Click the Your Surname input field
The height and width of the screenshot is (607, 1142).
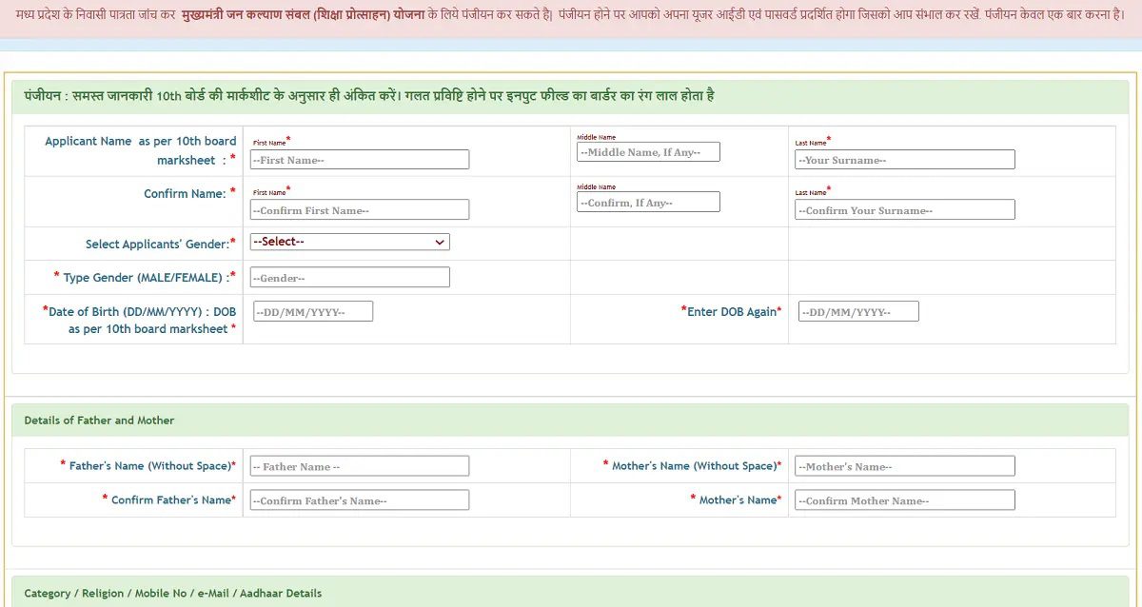click(904, 160)
